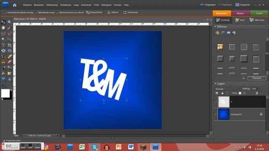This screenshot has height=151, width=269.
Task: Select the Crop tool
Action: 9,45
